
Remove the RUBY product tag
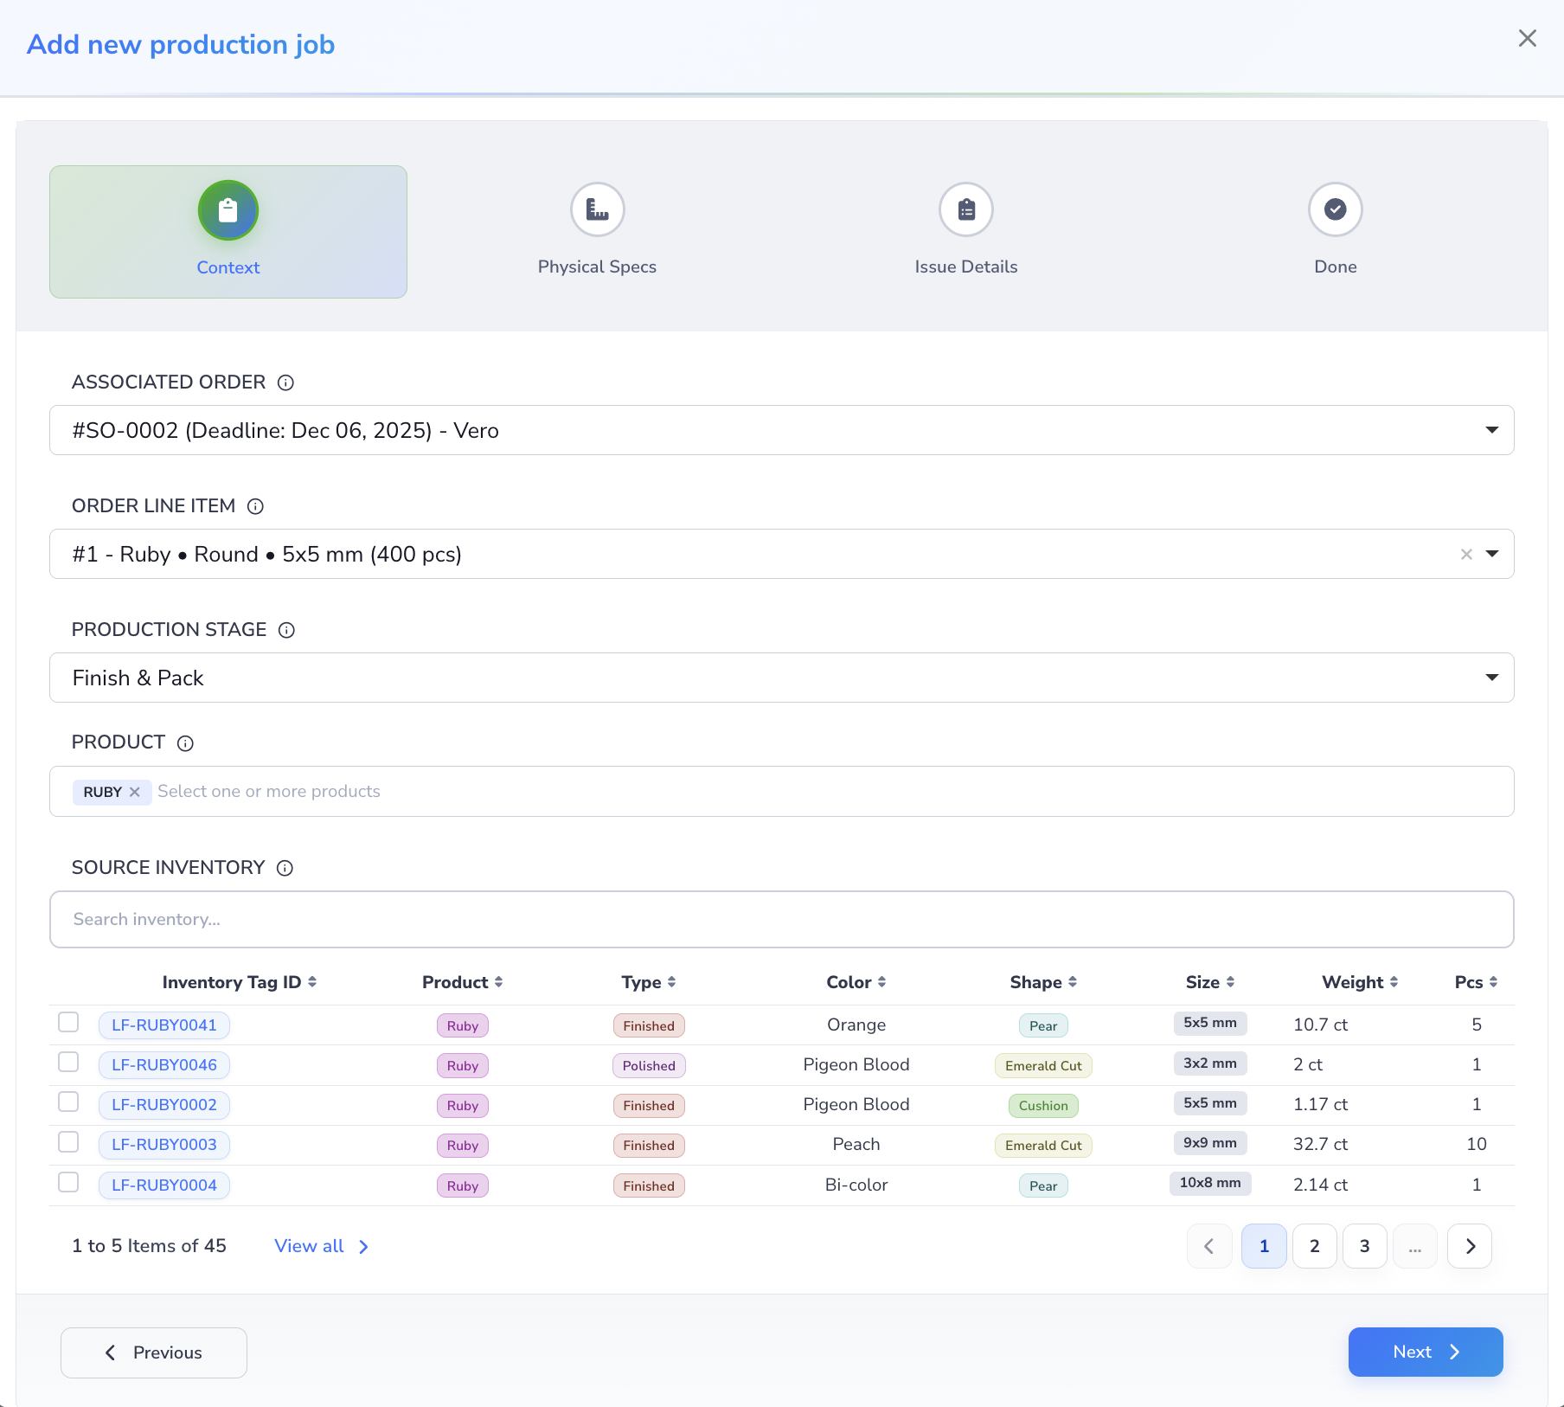[x=135, y=792]
